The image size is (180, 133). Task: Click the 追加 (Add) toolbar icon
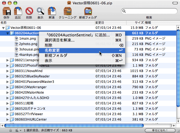click(18, 11)
